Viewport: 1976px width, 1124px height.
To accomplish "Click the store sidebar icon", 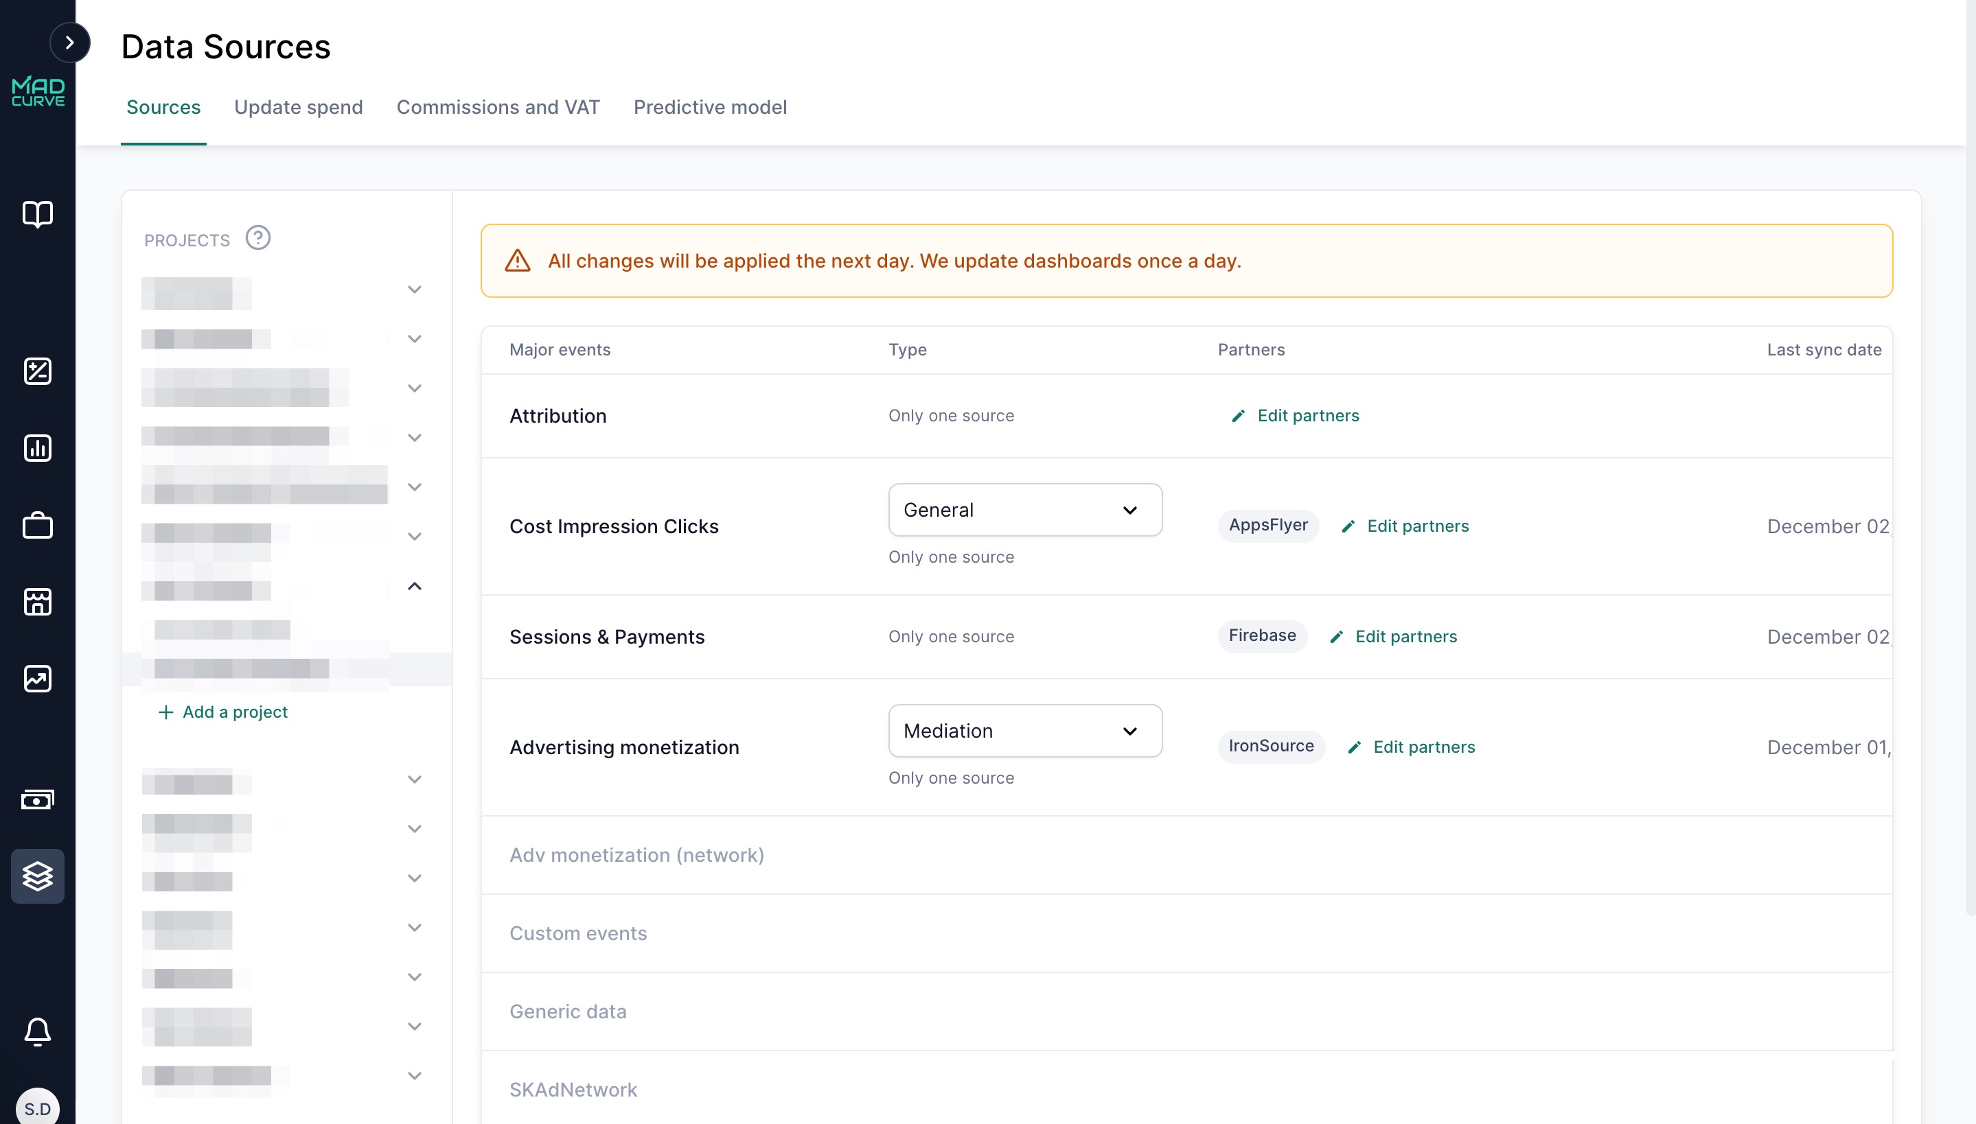I will [37, 601].
